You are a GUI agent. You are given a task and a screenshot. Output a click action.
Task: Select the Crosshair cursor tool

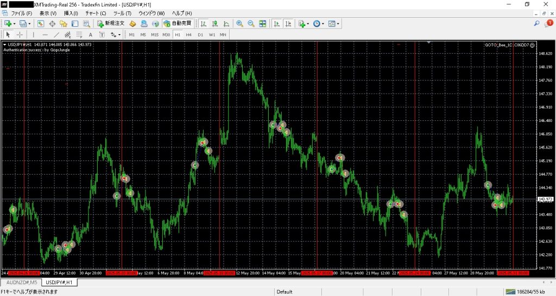coord(20,35)
